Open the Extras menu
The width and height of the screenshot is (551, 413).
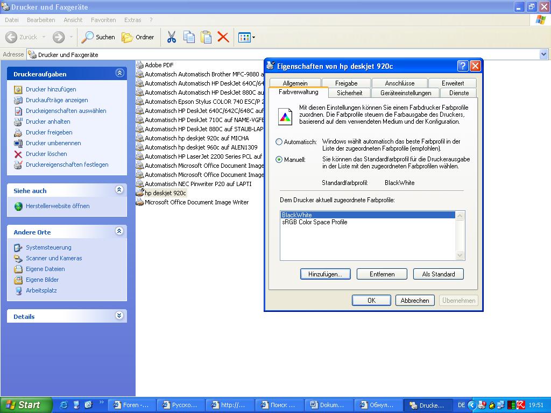click(132, 20)
